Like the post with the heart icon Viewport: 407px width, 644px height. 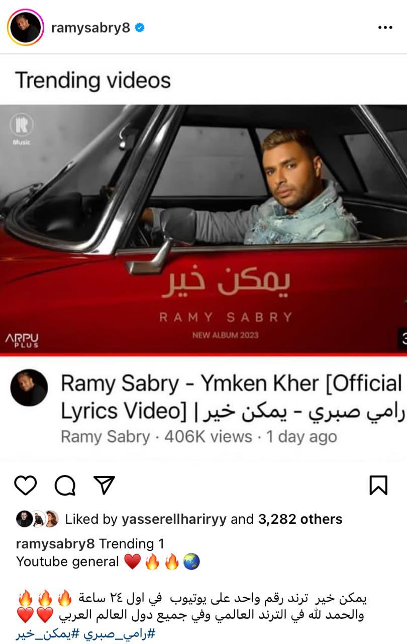pos(25,486)
